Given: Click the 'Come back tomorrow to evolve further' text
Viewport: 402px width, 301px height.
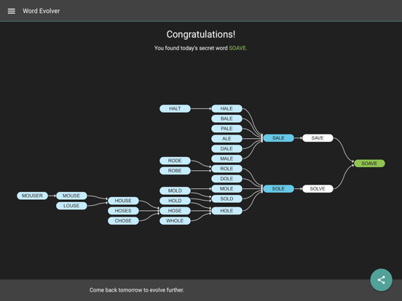Looking at the screenshot, I should [137, 290].
